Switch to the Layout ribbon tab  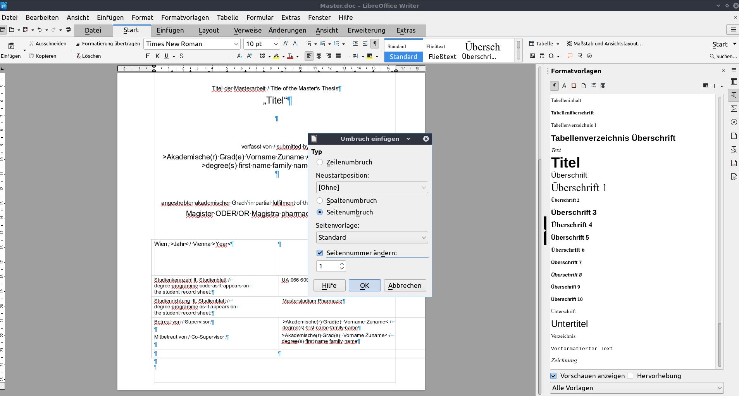coord(209,30)
